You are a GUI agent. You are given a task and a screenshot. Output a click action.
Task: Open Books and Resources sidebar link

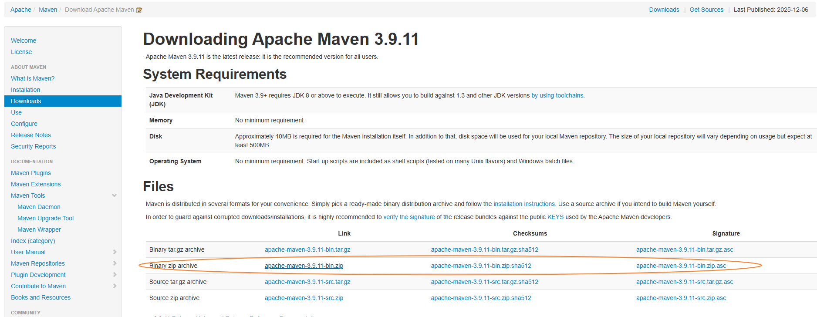click(x=41, y=297)
